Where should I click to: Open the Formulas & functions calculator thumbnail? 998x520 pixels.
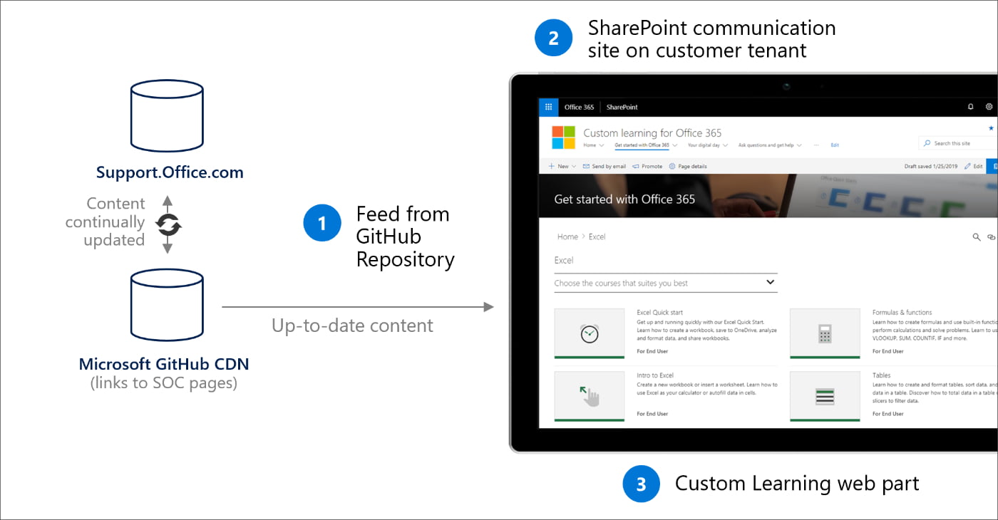tap(825, 333)
